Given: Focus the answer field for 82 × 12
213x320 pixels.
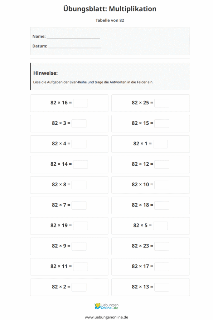Looking at the screenshot, I should [x=162, y=164].
